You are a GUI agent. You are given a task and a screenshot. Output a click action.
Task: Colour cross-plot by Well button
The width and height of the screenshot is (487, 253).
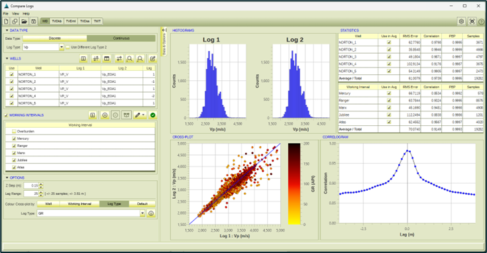click(48, 204)
